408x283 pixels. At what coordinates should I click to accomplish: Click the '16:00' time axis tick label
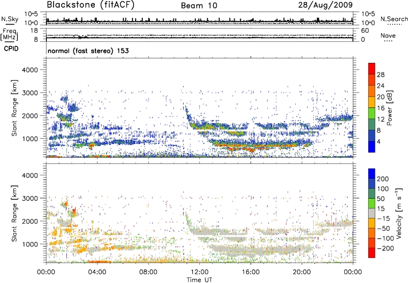tap(250, 272)
